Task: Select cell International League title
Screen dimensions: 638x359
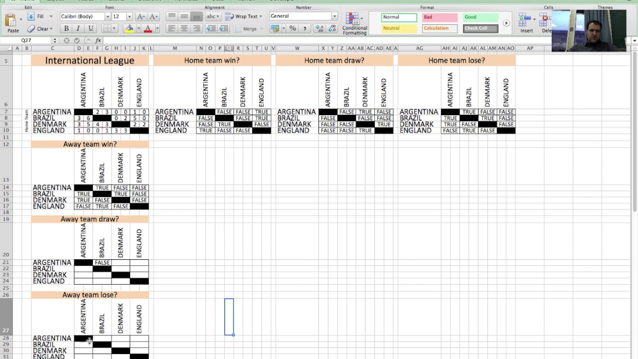Action: [90, 60]
